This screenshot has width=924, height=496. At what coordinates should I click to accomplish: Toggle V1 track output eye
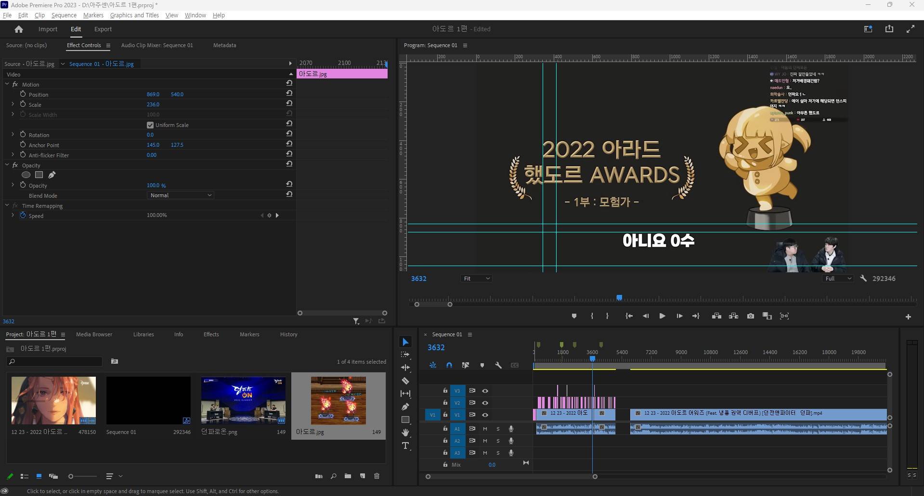[x=485, y=415]
